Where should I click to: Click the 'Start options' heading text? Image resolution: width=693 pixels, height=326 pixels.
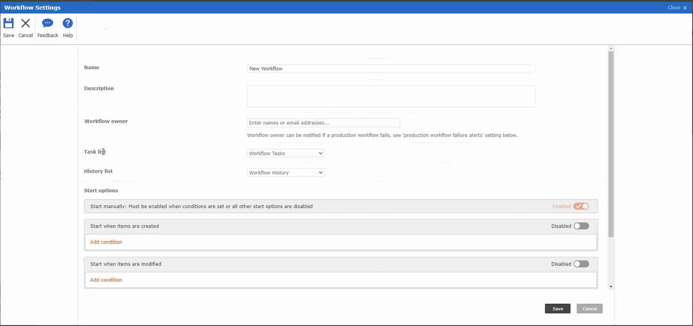pos(101,190)
